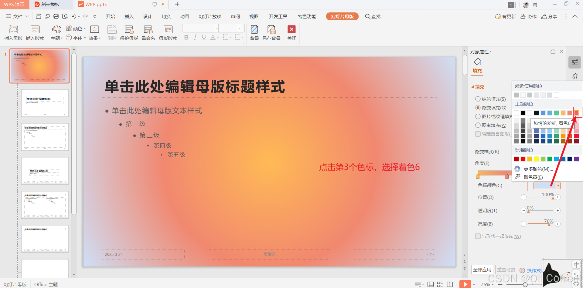Viewport: 583px width, 288px height.
Task: Click the 重命名 (Rename) icon
Action: 148,29
